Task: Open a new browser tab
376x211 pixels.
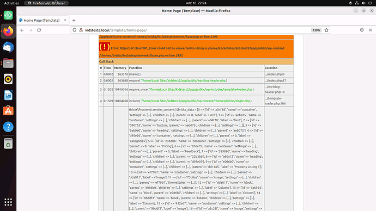Action: tap(74, 20)
